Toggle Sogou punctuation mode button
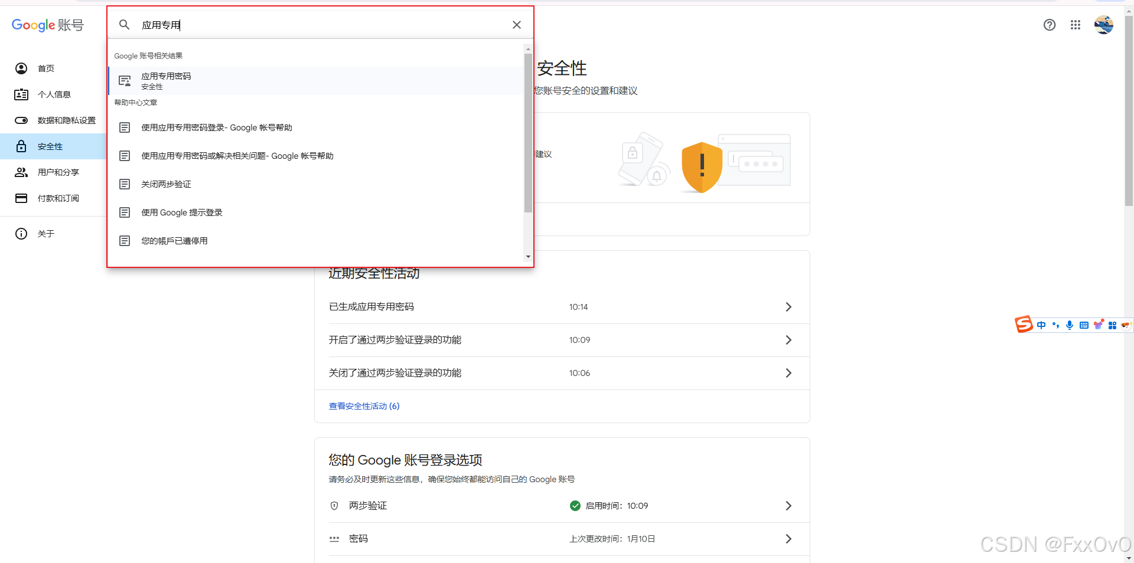 coord(1055,325)
